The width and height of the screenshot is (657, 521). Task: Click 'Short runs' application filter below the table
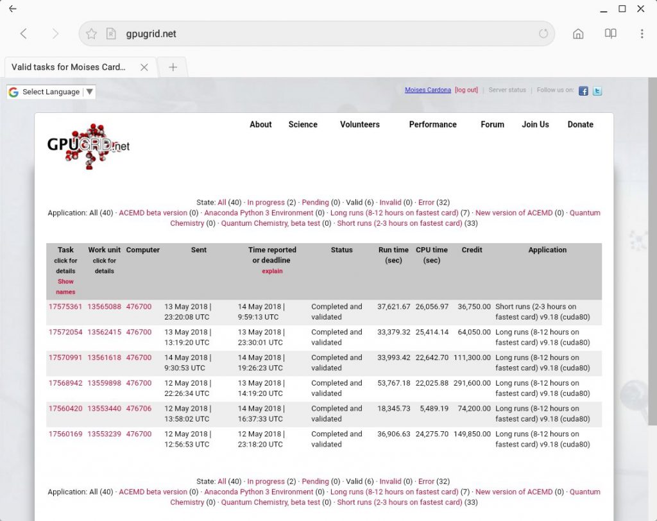(400, 502)
